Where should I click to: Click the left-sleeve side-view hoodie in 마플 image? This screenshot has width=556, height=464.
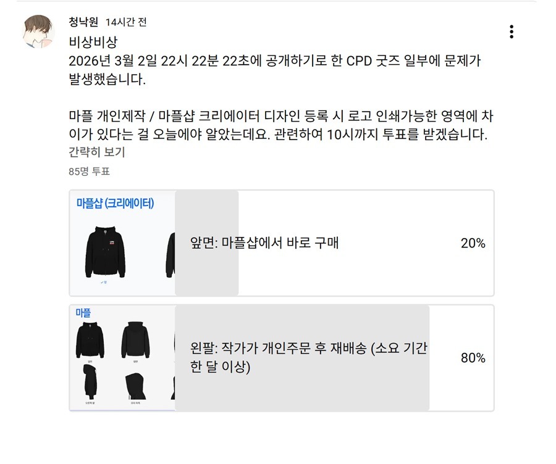point(90,382)
